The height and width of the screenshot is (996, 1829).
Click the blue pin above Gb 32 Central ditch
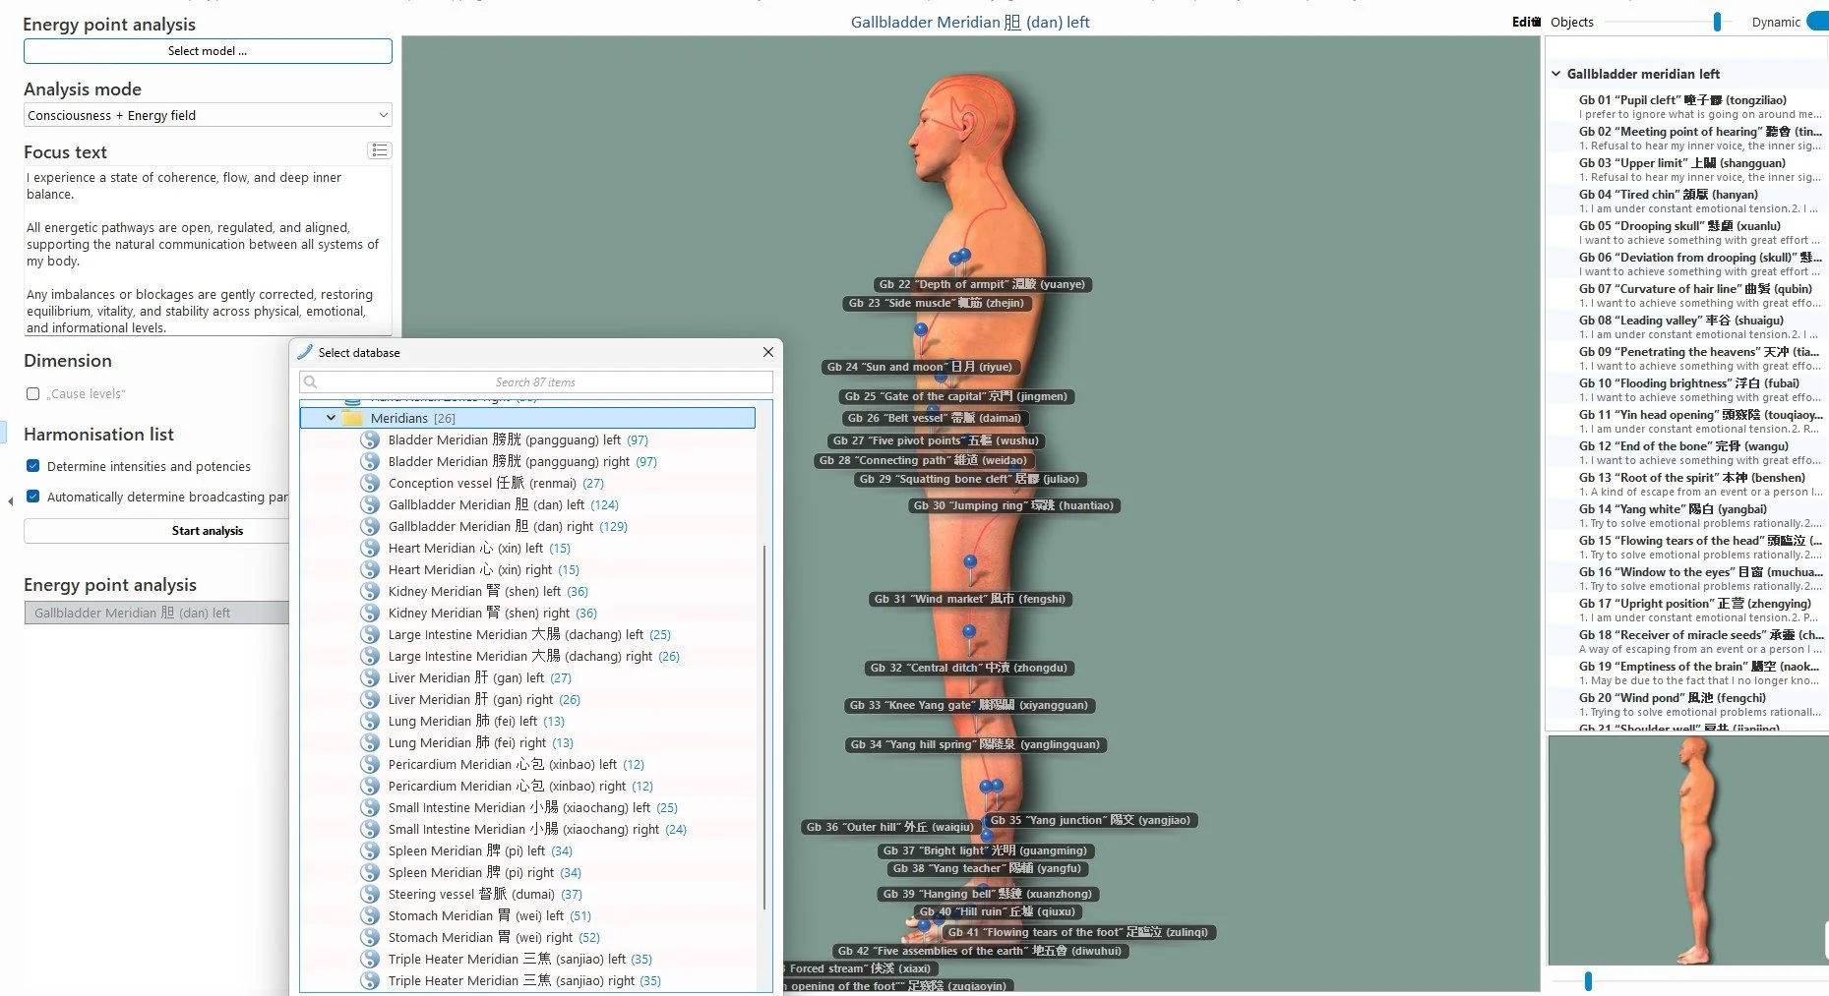969,631
